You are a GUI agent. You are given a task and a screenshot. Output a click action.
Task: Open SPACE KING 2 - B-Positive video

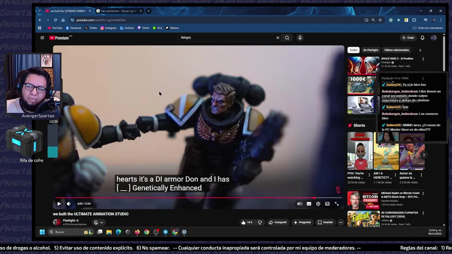click(397, 59)
